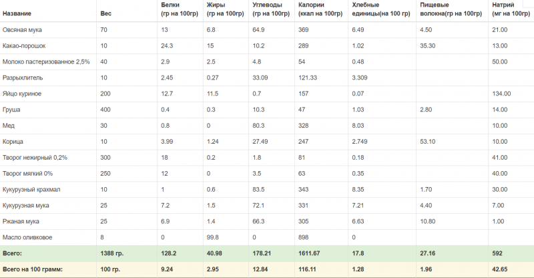This screenshot has height=278, width=534.
Task: Click milk sodium value '50.00'
Action: click(499, 62)
